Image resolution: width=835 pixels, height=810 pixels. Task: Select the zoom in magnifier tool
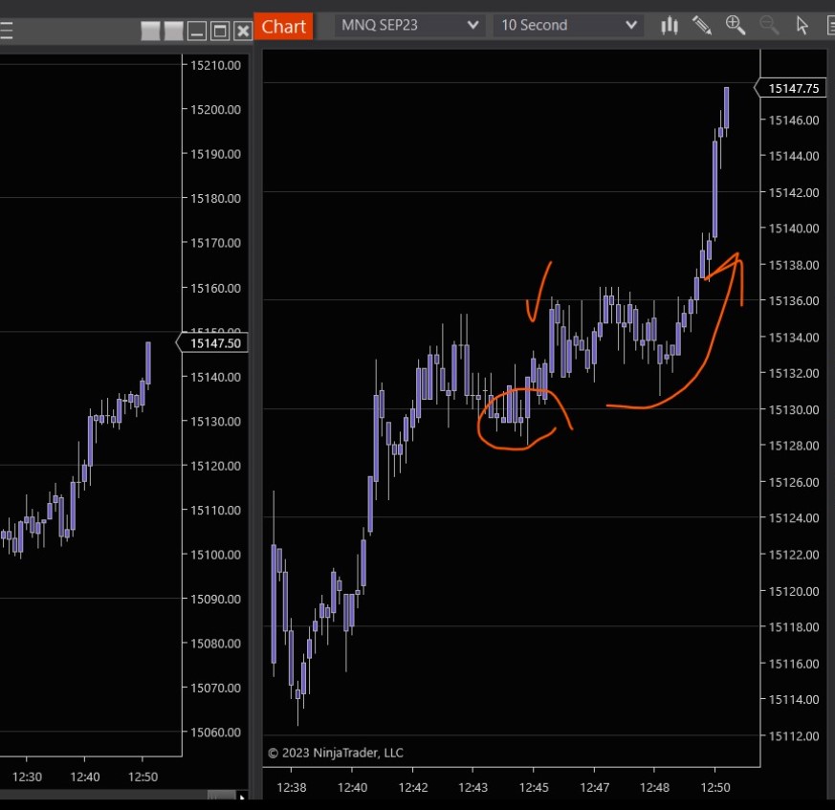click(x=735, y=25)
